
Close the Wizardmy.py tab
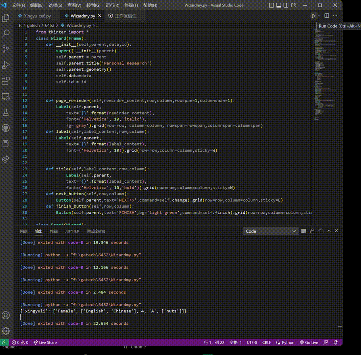[x=100, y=16]
